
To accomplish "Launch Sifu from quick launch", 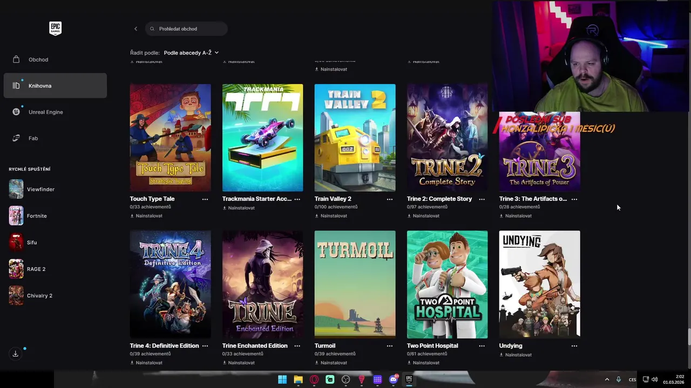I will click(x=23, y=242).
